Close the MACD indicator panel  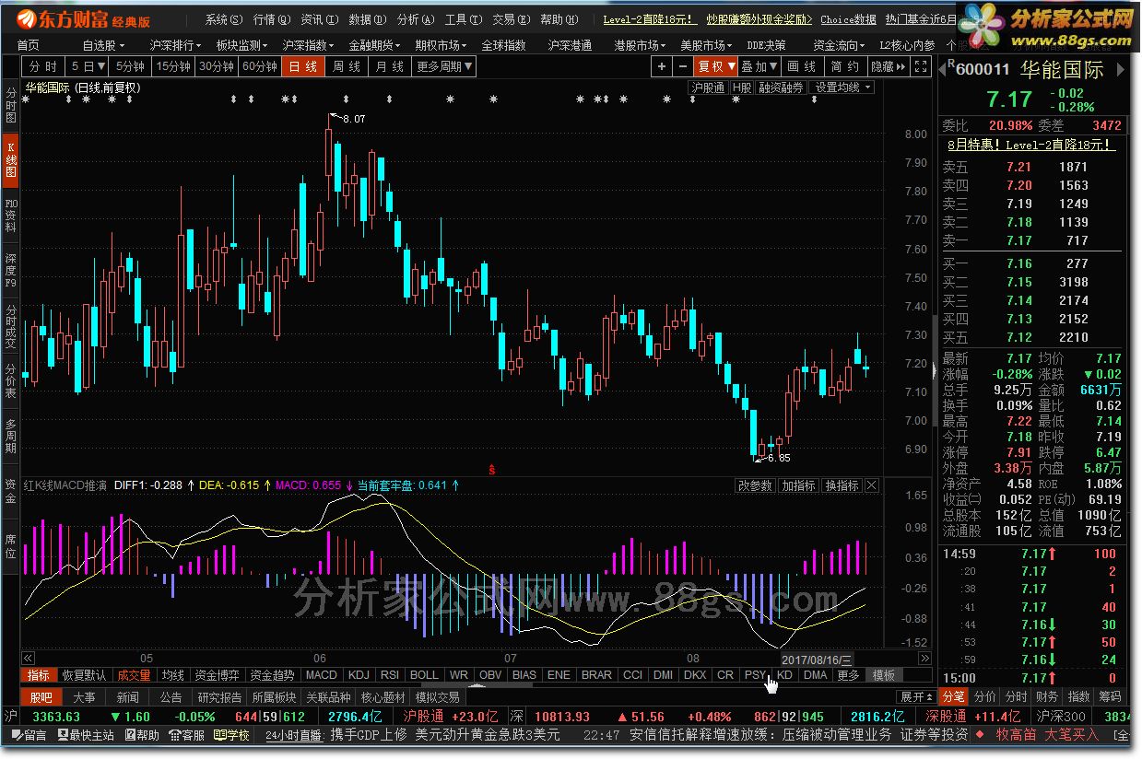pyautogui.click(x=872, y=485)
